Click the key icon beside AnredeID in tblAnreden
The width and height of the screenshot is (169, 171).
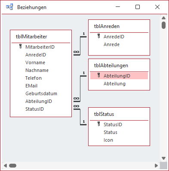point(99,36)
